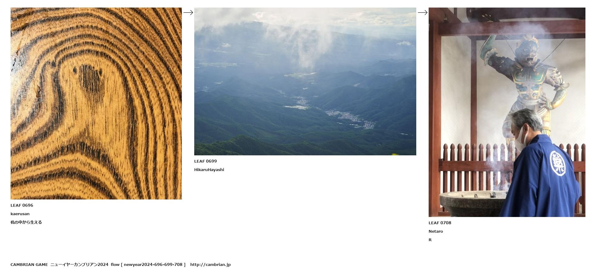Click author name kaerusan
The height and width of the screenshot is (272, 596).
pos(20,214)
